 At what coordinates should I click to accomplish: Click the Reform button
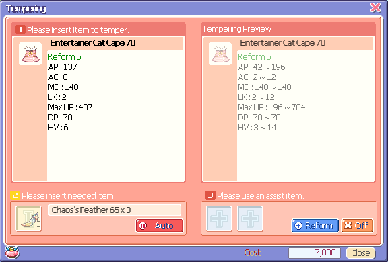tap(315, 226)
